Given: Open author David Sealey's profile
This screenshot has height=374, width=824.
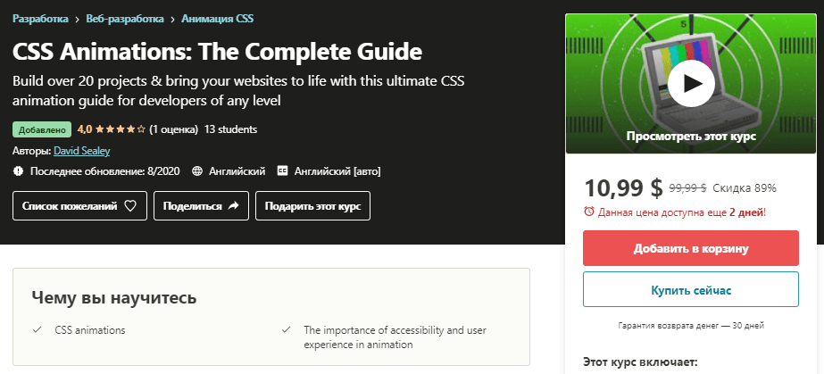Looking at the screenshot, I should (x=82, y=151).
